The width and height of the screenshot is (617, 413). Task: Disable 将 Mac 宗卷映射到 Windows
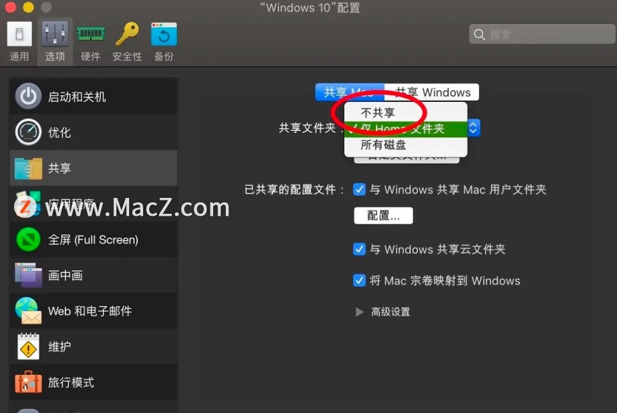359,281
